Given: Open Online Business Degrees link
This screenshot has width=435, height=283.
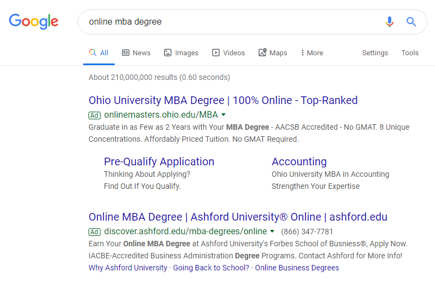Looking at the screenshot, I should click(297, 268).
